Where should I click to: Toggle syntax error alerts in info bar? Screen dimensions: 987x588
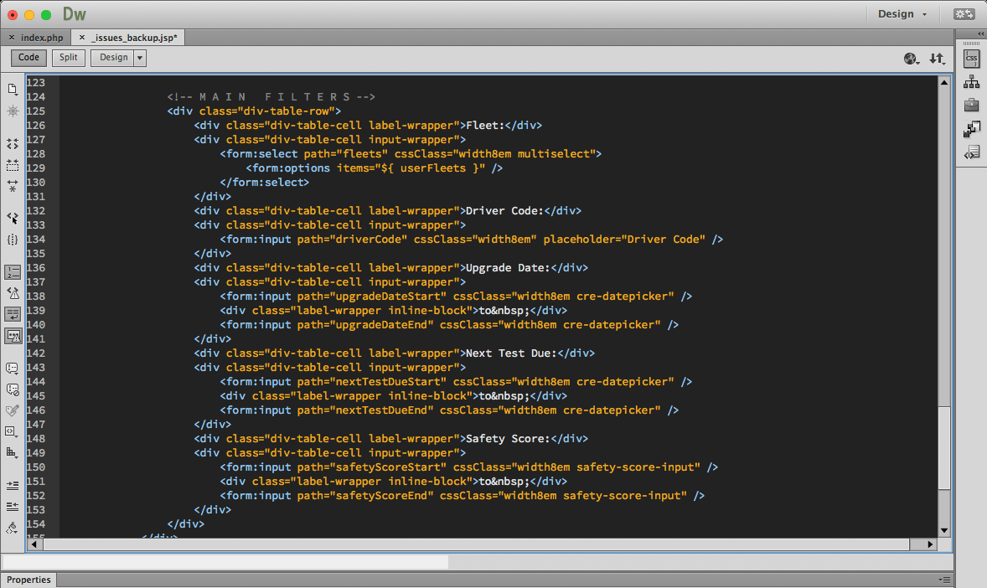[13, 336]
